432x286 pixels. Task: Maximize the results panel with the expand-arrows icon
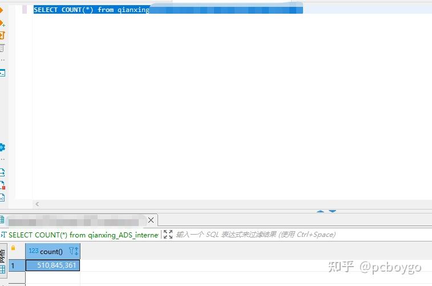[x=168, y=235]
